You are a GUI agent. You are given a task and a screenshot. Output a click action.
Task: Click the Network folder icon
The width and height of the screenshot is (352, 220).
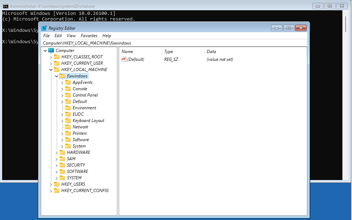tap(68, 127)
